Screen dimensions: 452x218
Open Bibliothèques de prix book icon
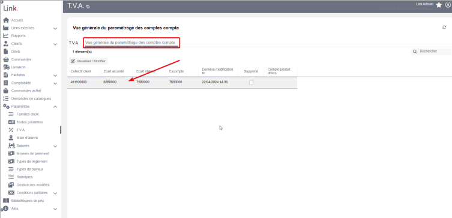(x=6, y=201)
